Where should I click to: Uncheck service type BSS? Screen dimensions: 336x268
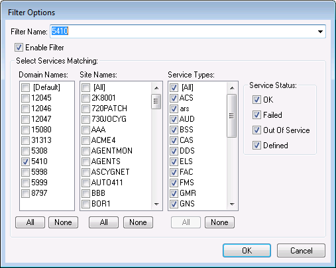point(174,130)
